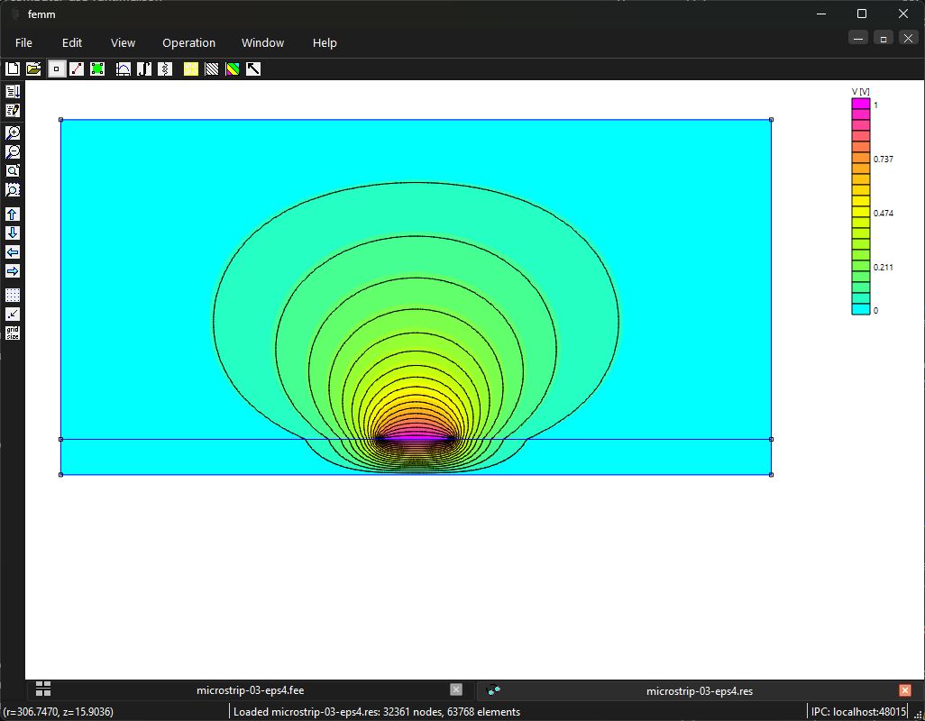Open the View menu
925x721 pixels.
123,43
